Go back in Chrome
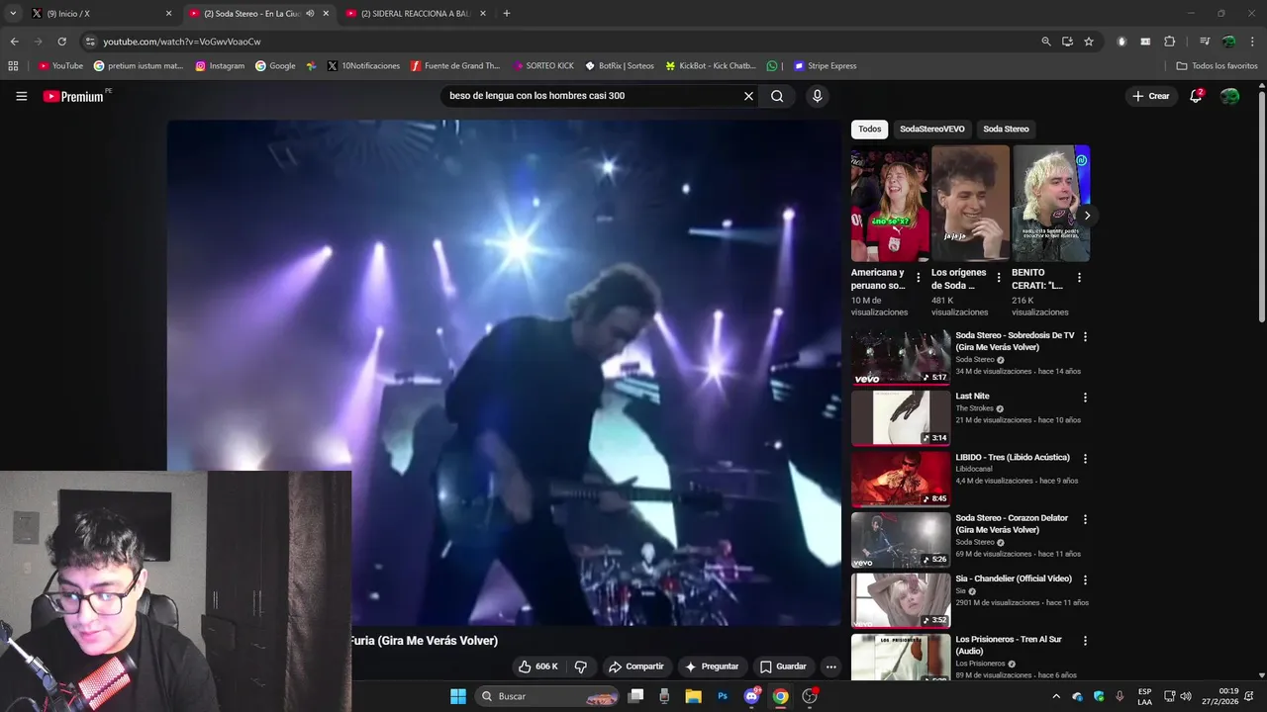Screen dimensions: 1267x712 [x=14, y=42]
